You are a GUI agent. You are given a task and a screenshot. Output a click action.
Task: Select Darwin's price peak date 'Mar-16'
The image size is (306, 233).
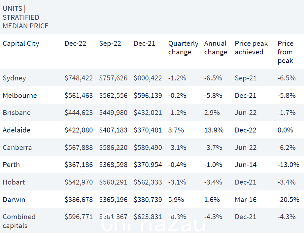pos(246,199)
